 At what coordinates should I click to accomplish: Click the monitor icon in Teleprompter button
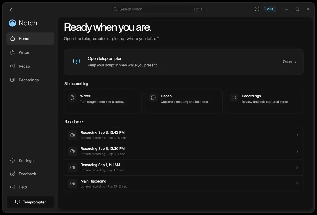[x=17, y=202]
